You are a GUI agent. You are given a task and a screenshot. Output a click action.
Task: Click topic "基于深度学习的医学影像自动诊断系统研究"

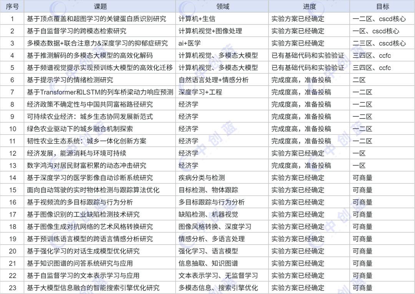tap(90, 178)
